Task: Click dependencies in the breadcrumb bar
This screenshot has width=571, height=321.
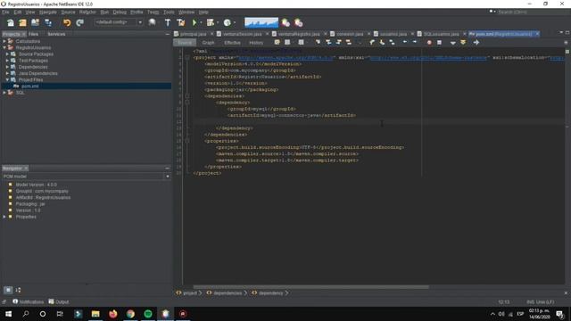Action: tap(228, 293)
